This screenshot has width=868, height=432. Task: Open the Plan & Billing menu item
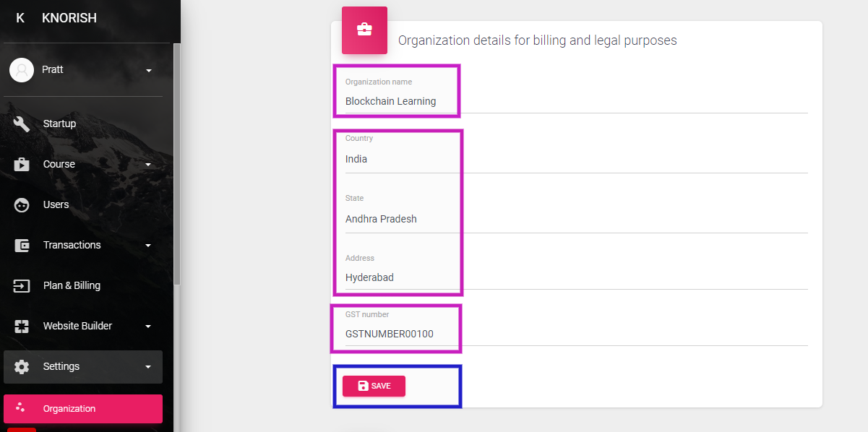click(83, 285)
